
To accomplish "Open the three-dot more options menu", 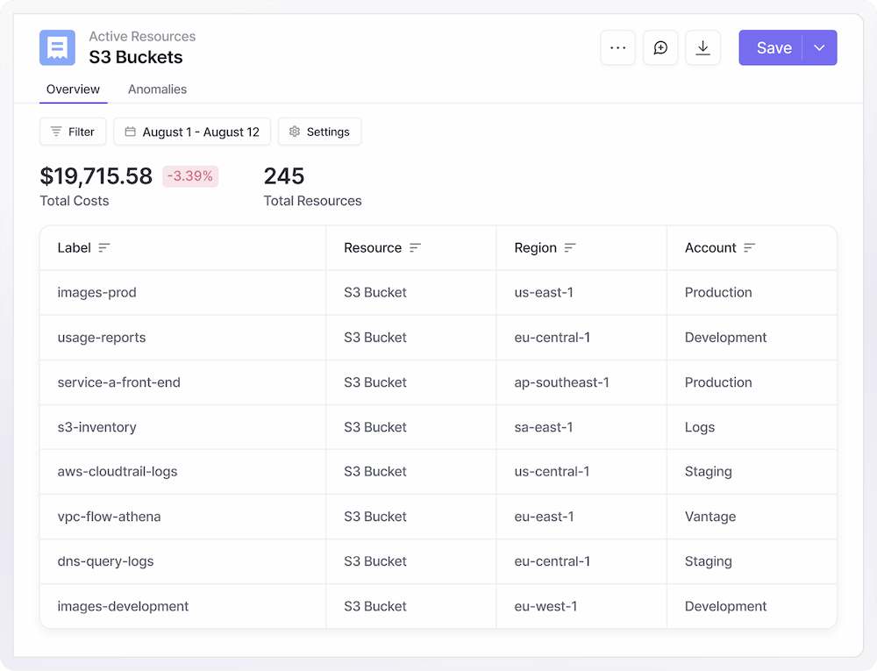I will pyautogui.click(x=617, y=47).
